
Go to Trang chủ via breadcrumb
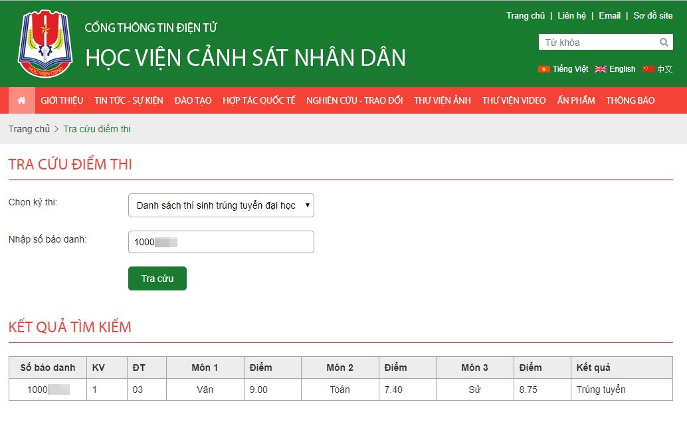pos(29,129)
